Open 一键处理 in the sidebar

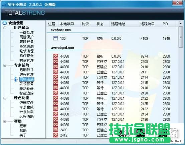pos(26,32)
